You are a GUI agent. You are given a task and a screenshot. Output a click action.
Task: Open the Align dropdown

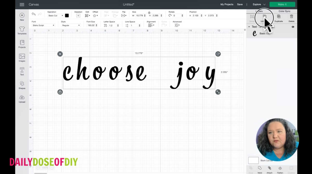[x=107, y=16]
